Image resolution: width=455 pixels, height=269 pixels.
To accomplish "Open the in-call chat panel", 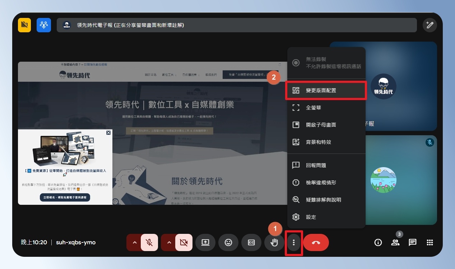I will [x=413, y=242].
